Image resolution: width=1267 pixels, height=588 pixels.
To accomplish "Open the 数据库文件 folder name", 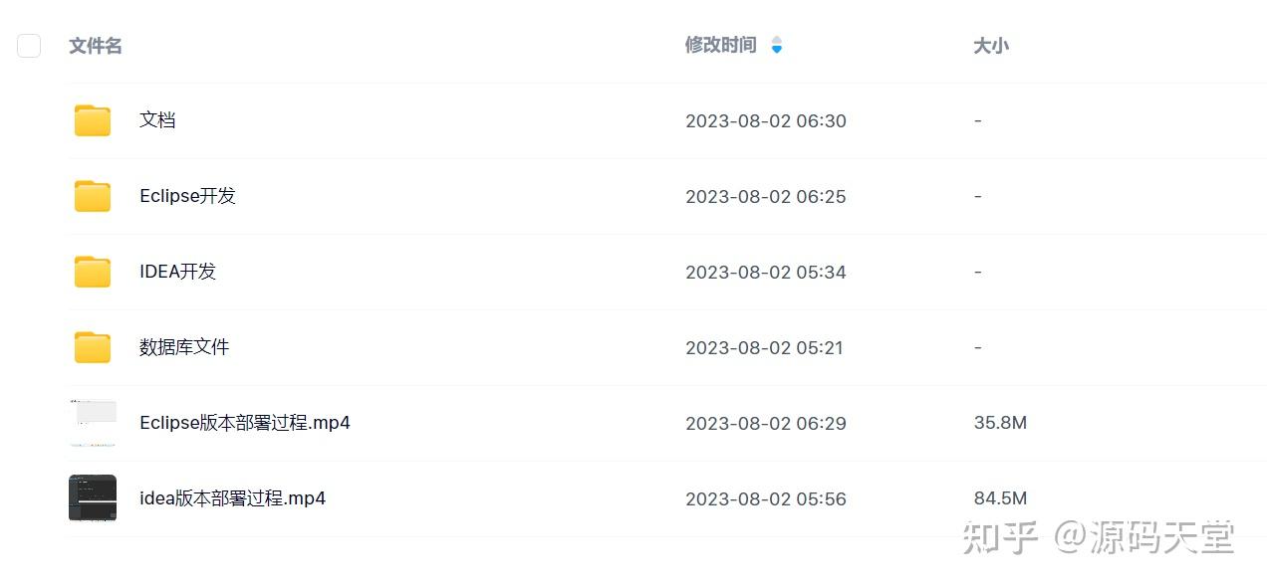I will 184,347.
